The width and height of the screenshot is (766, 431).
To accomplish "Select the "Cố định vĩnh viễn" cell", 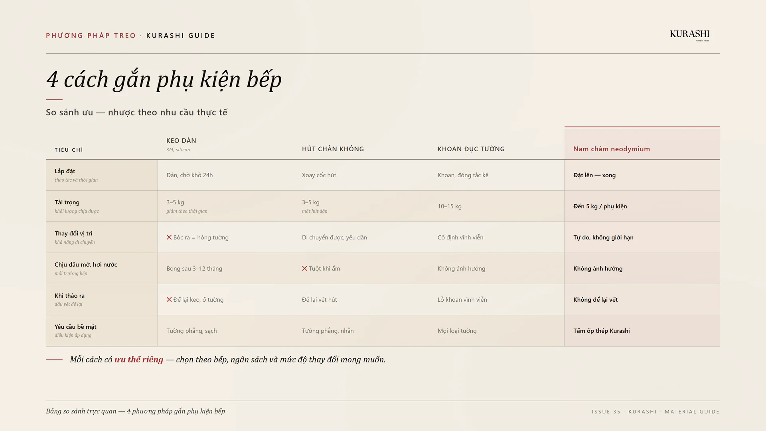I will coord(460,237).
